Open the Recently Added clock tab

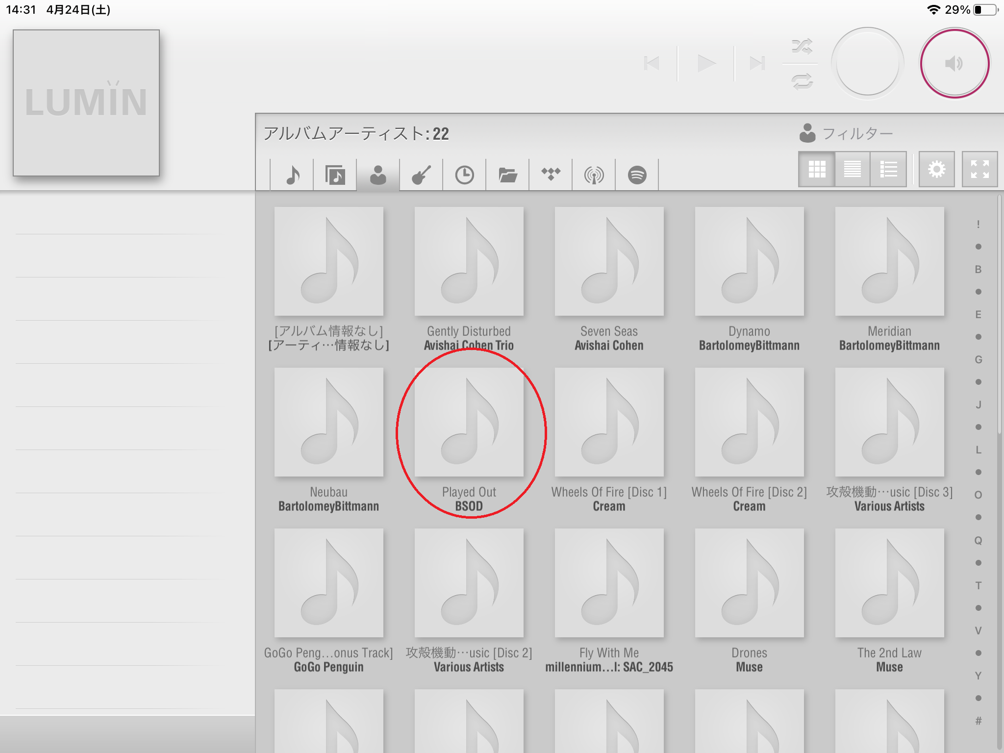click(464, 175)
